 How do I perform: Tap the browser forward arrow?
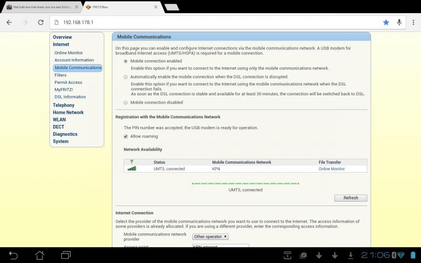pyautogui.click(x=25, y=22)
